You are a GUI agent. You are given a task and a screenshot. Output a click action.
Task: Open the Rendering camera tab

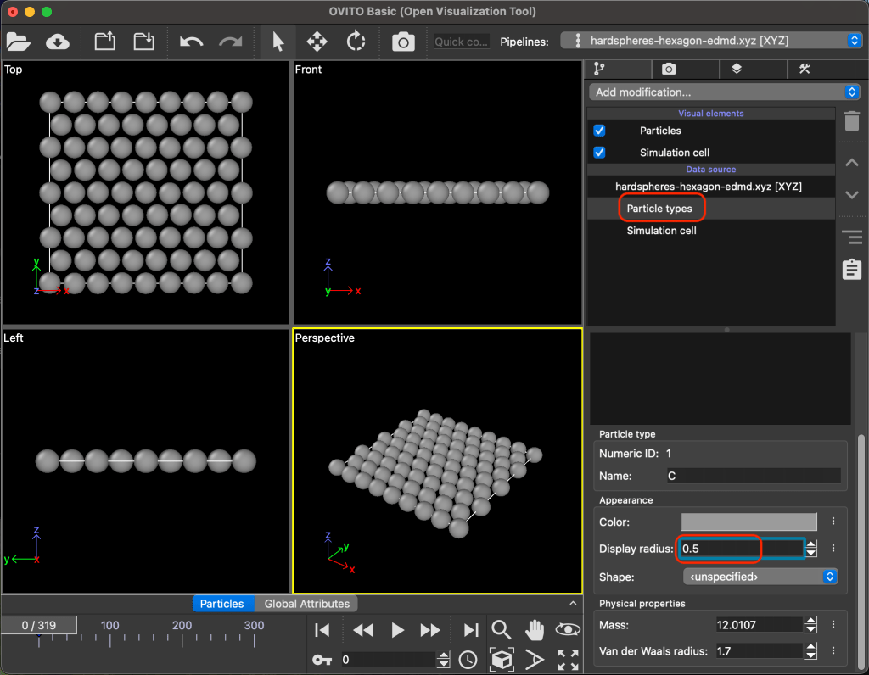point(669,69)
